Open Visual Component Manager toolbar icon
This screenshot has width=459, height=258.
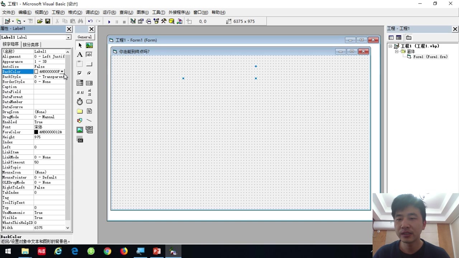click(180, 21)
